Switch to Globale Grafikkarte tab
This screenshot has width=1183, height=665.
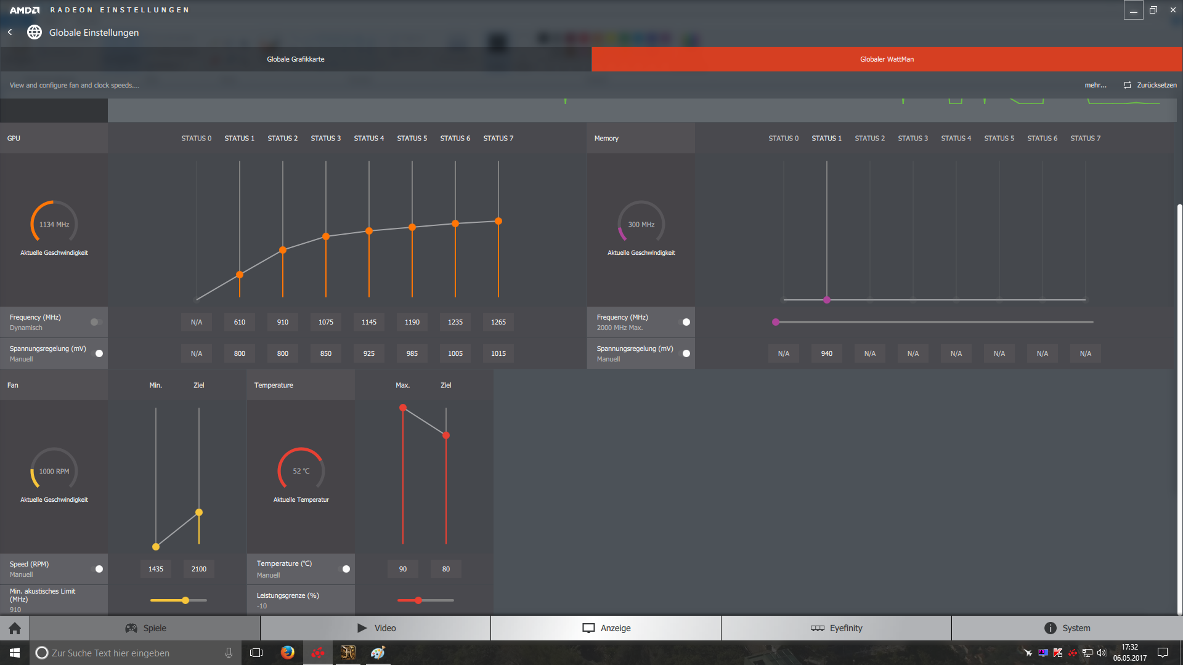pos(296,59)
